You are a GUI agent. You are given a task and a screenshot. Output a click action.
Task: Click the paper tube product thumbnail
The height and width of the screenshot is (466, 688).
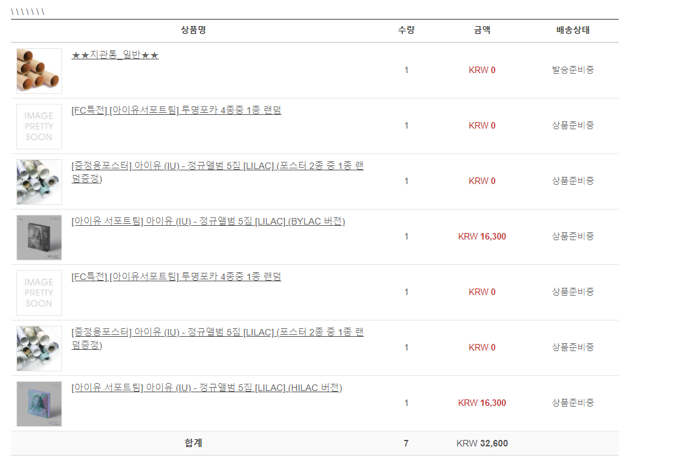click(39, 70)
